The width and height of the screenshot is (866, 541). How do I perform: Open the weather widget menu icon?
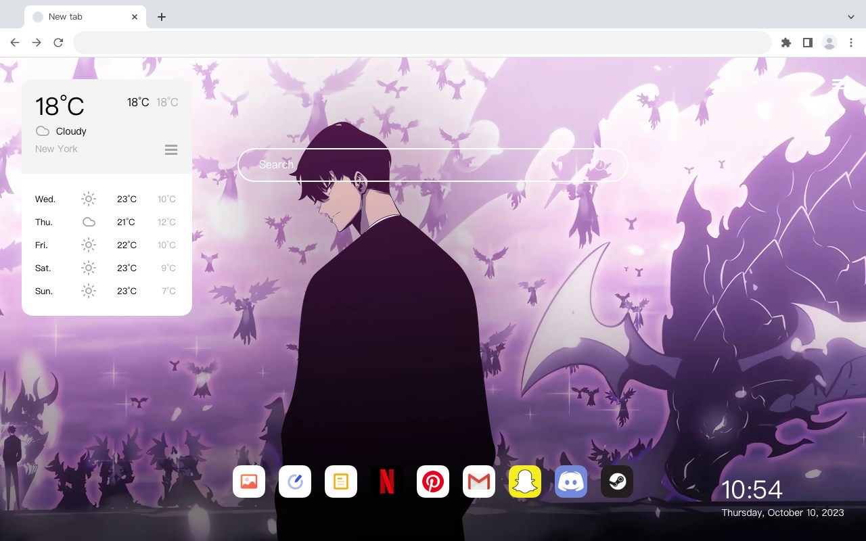pos(171,149)
